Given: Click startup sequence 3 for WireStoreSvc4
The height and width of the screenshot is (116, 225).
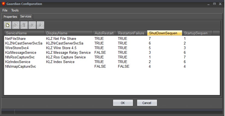Looking at the screenshot, I should 185,48.
